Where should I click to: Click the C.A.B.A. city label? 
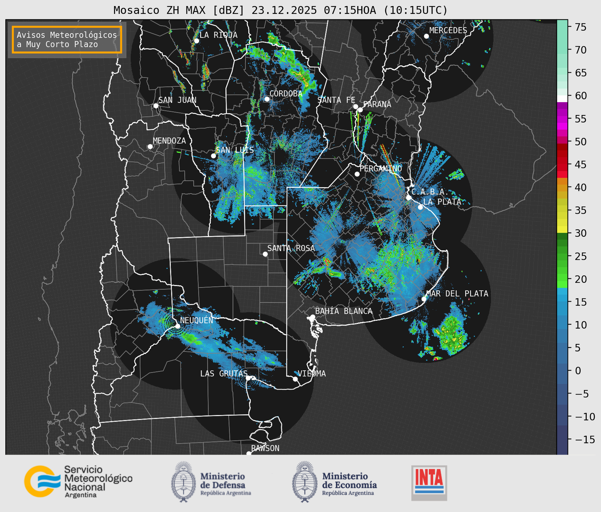(430, 192)
